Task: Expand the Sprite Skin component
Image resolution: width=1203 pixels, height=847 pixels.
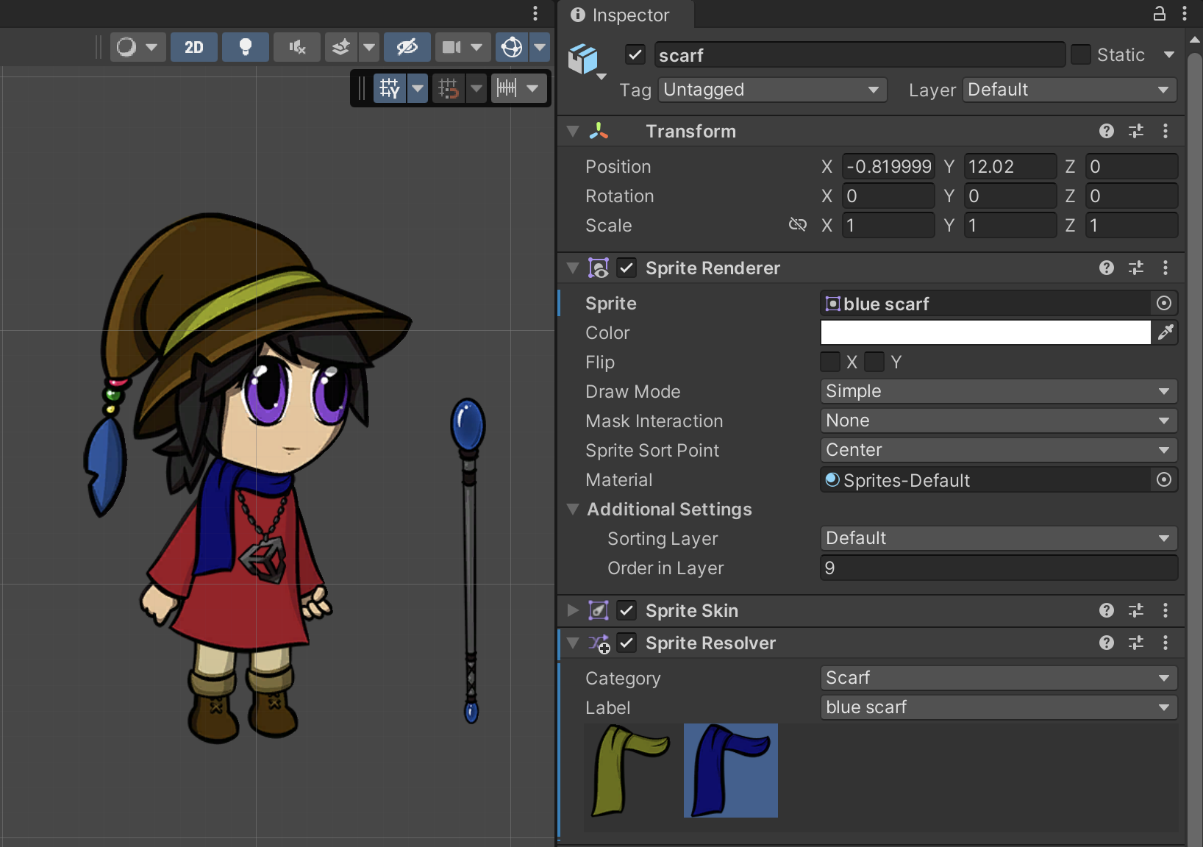Action: [x=573, y=610]
